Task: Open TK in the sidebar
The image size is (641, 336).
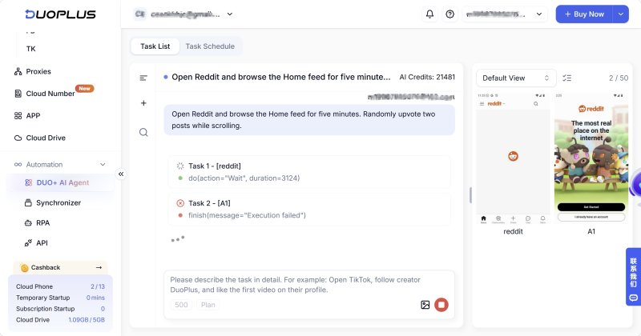Action: click(31, 49)
